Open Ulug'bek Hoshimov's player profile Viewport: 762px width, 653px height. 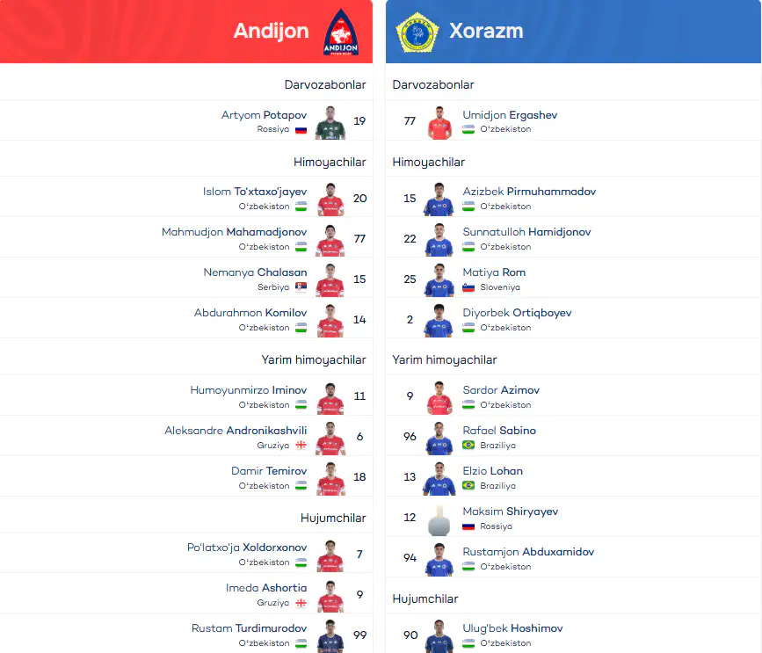pos(512,628)
